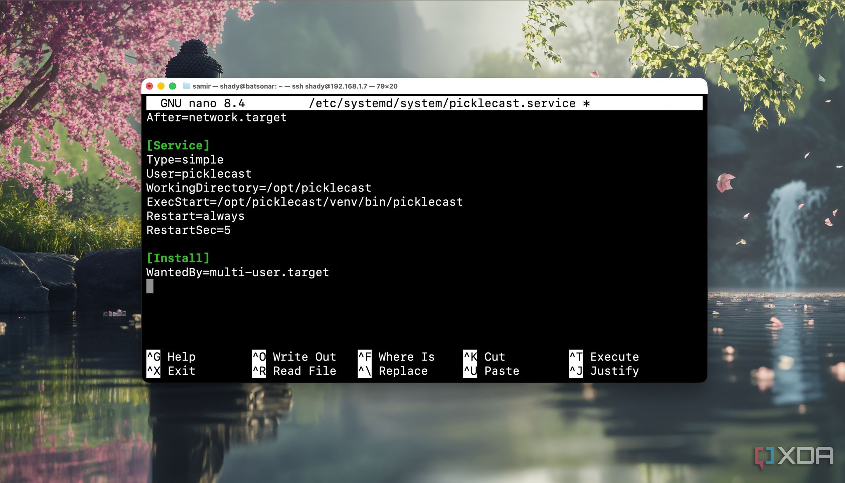Image resolution: width=845 pixels, height=483 pixels.
Task: Click the ^X Exit shortcut
Action: tap(171, 371)
